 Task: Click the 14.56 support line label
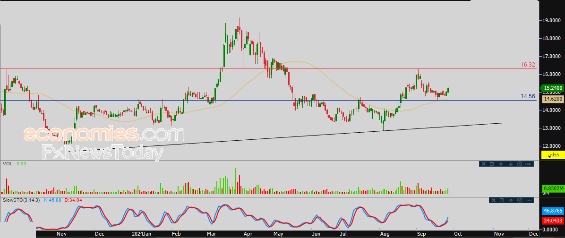point(528,96)
